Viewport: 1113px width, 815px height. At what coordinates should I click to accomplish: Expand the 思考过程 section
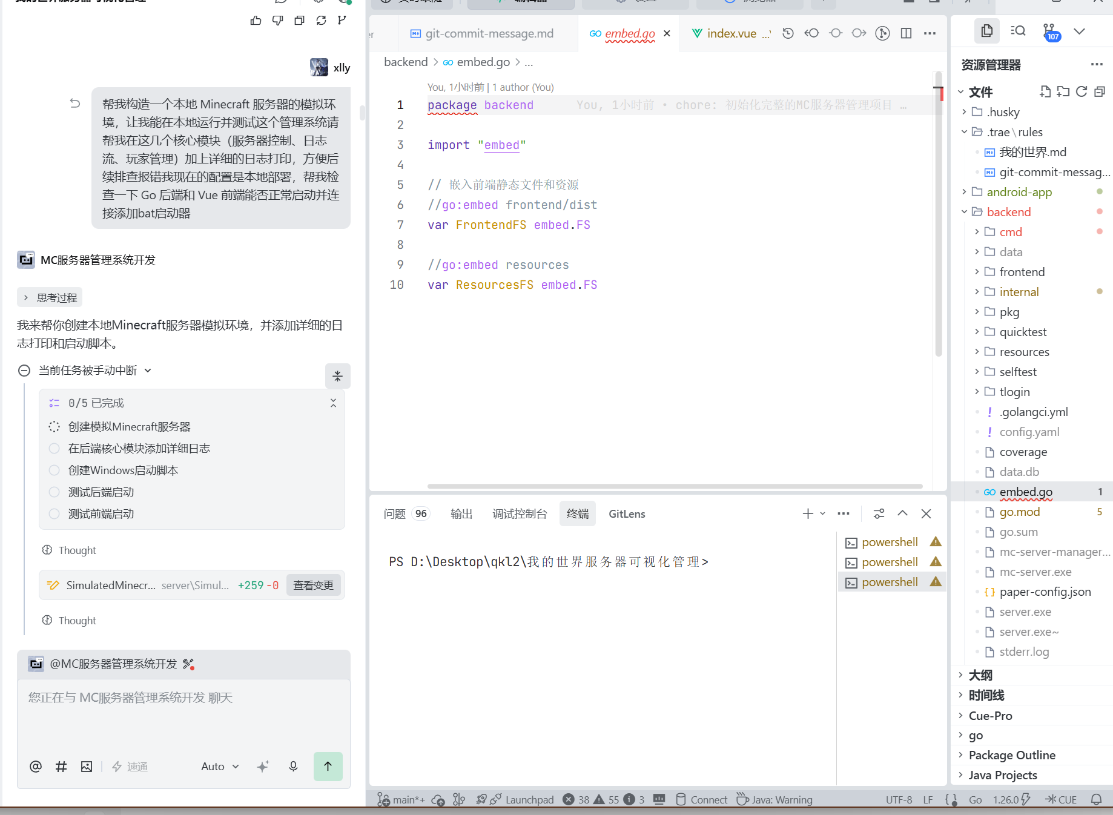[50, 297]
